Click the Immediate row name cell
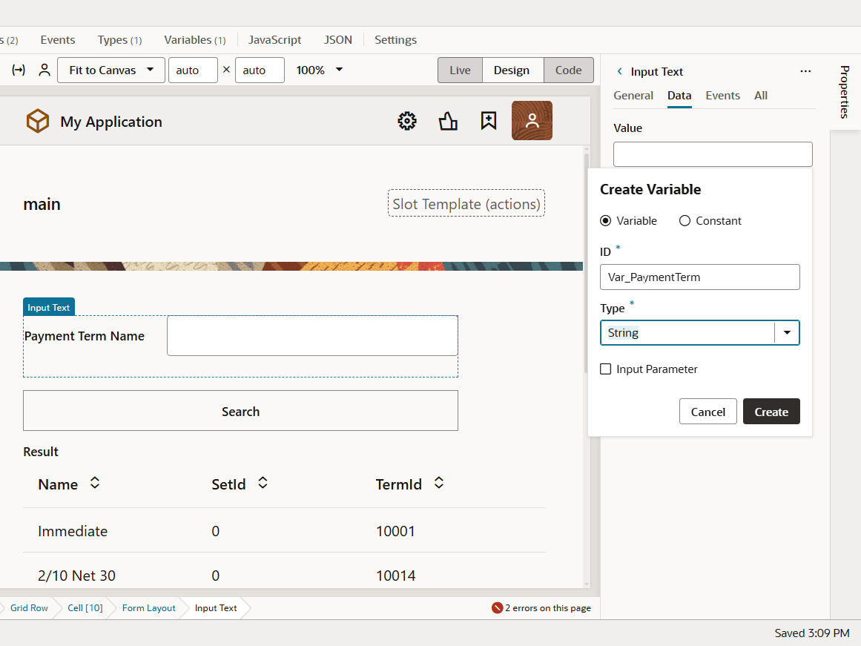 point(73,531)
